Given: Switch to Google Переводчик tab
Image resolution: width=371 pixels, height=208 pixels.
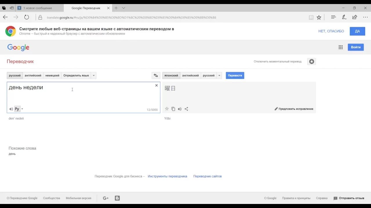Looking at the screenshot, I should click(x=86, y=8).
